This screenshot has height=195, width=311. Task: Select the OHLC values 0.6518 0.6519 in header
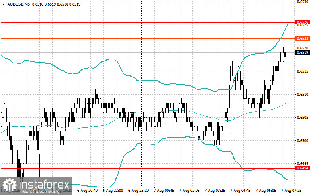click(44, 4)
